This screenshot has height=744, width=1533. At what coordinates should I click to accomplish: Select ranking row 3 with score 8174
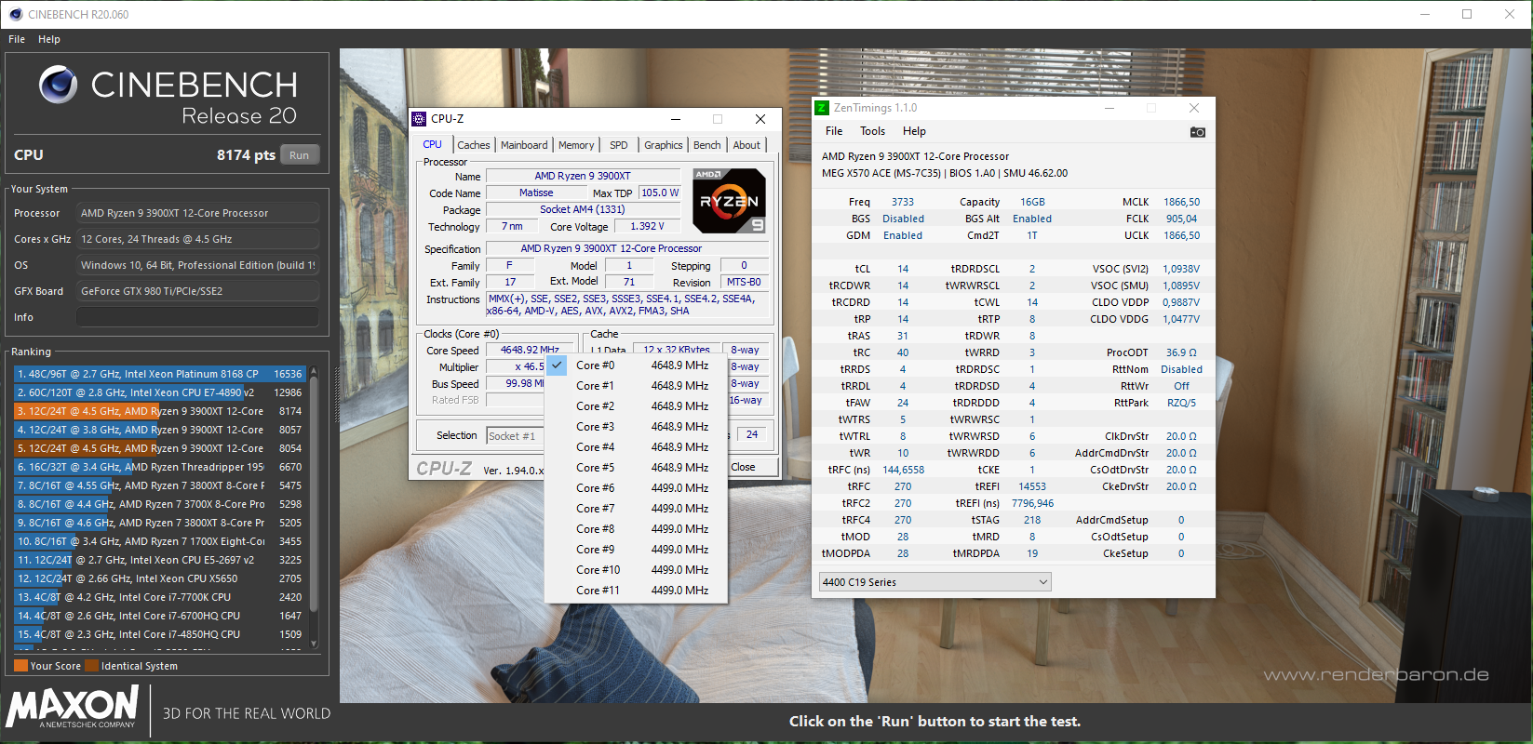(x=159, y=411)
